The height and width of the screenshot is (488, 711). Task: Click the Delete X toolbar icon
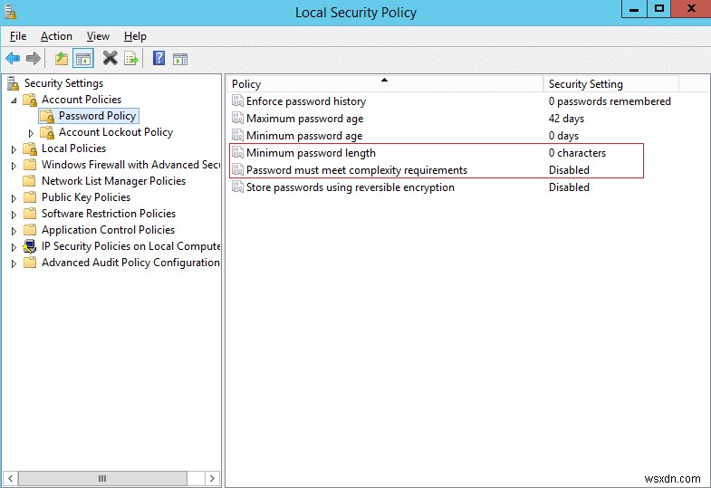(x=110, y=59)
